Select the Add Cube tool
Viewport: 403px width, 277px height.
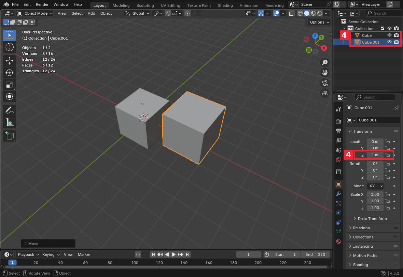coord(10,136)
